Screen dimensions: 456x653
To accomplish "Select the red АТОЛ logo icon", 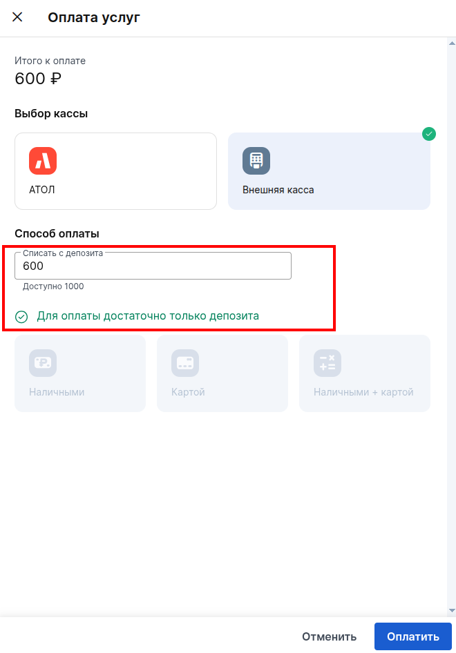I will [x=43, y=161].
